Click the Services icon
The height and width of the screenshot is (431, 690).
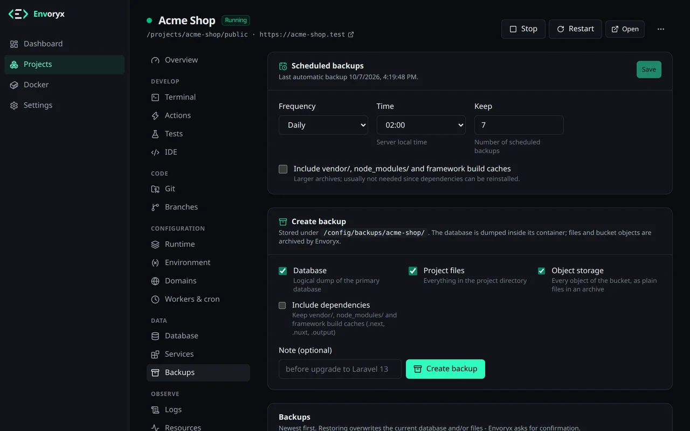coord(155,354)
